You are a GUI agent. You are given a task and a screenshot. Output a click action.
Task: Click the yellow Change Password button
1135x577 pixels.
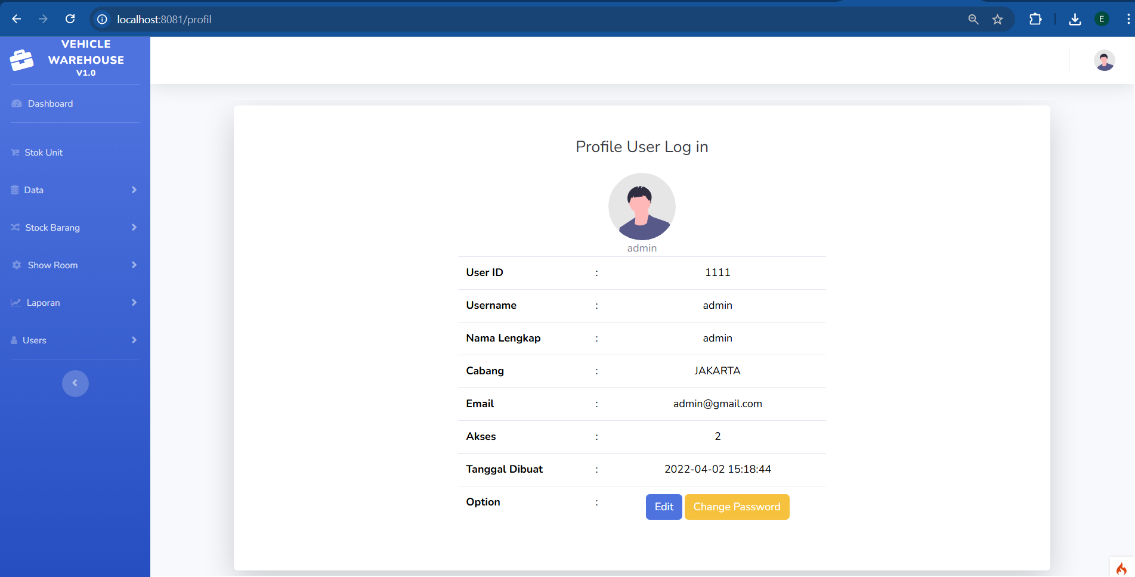(737, 507)
